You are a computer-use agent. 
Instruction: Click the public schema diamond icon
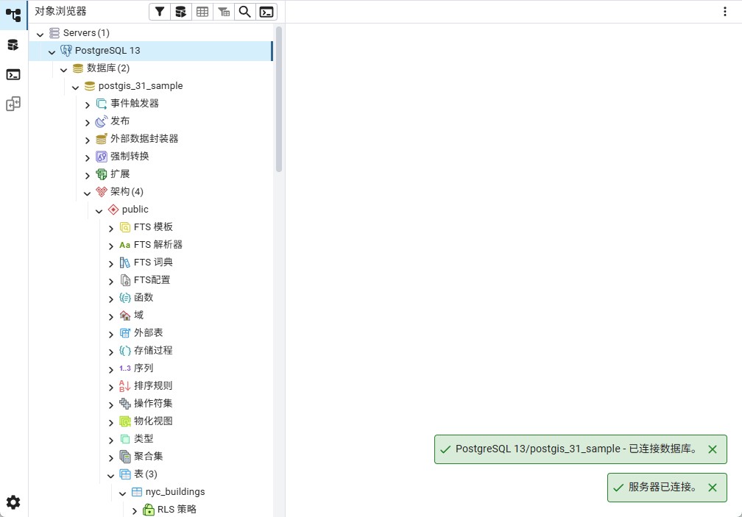(x=113, y=210)
